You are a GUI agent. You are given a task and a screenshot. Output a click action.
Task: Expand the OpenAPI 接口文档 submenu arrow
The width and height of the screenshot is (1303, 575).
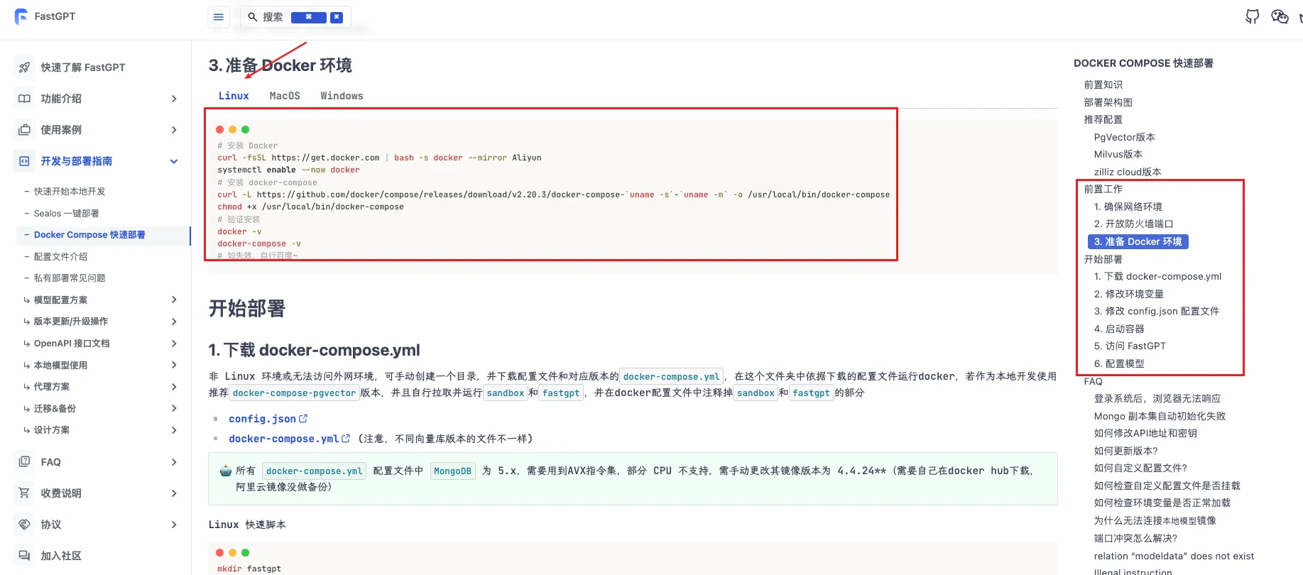point(174,344)
